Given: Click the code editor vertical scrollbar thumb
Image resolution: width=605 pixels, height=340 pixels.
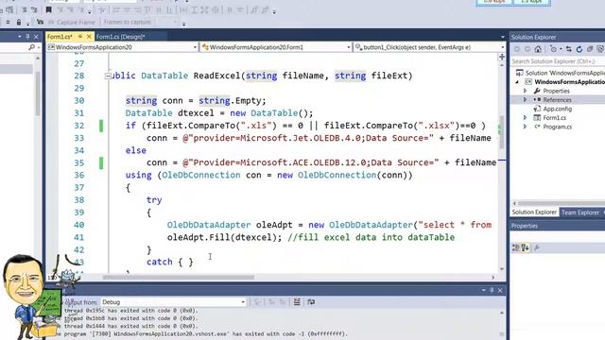Looking at the screenshot, I should (502, 132).
